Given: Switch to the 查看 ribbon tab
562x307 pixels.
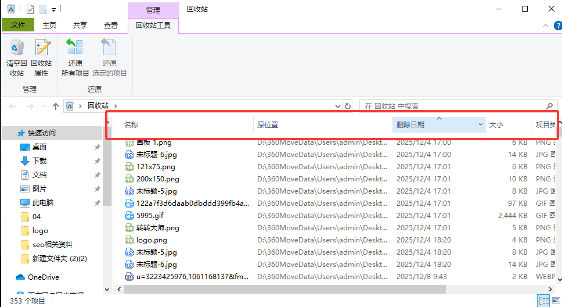Looking at the screenshot, I should click(111, 26).
